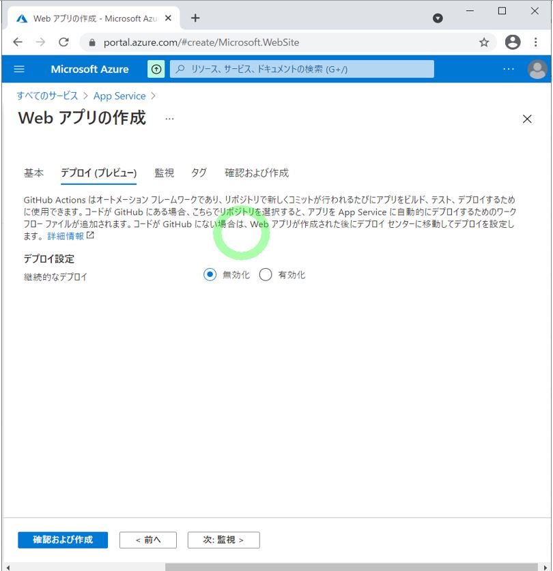Switch to the 監視 tab
Screen dimensions: 553x571
point(164,173)
